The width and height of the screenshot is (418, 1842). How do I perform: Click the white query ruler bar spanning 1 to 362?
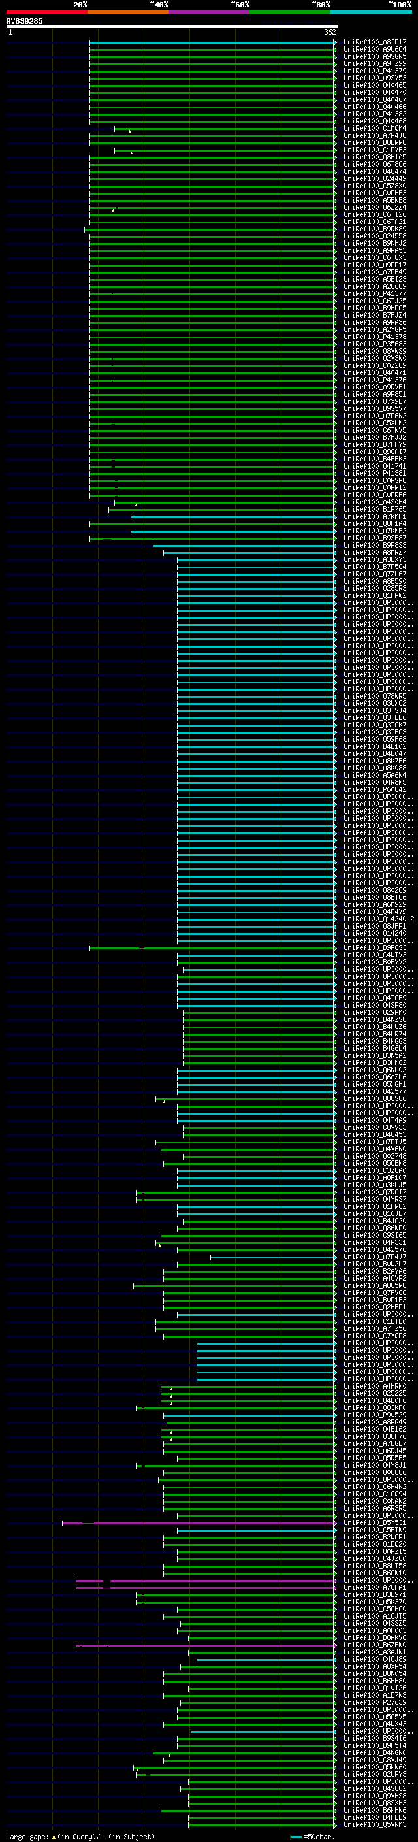(x=172, y=27)
